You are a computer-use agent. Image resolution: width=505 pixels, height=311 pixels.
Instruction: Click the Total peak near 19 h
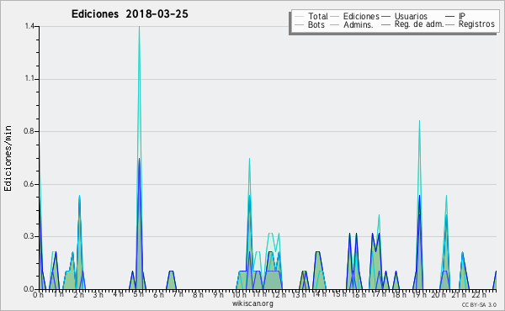(x=419, y=122)
